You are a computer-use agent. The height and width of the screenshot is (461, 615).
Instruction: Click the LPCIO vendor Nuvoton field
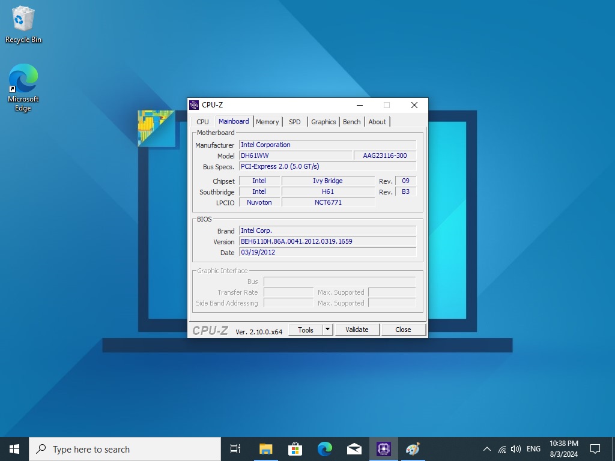click(x=259, y=202)
